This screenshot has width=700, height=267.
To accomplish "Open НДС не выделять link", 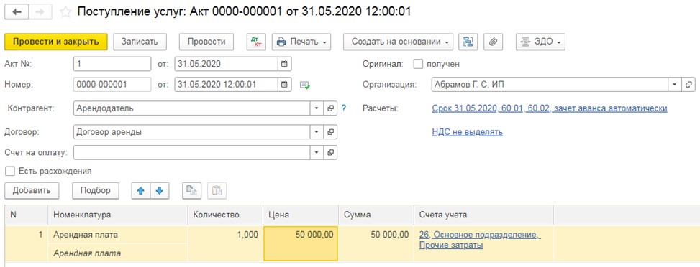I will pos(468,132).
